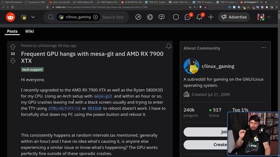
Task: Click the 'REISUB' inline code text
Action: pyautogui.click(x=94, y=109)
